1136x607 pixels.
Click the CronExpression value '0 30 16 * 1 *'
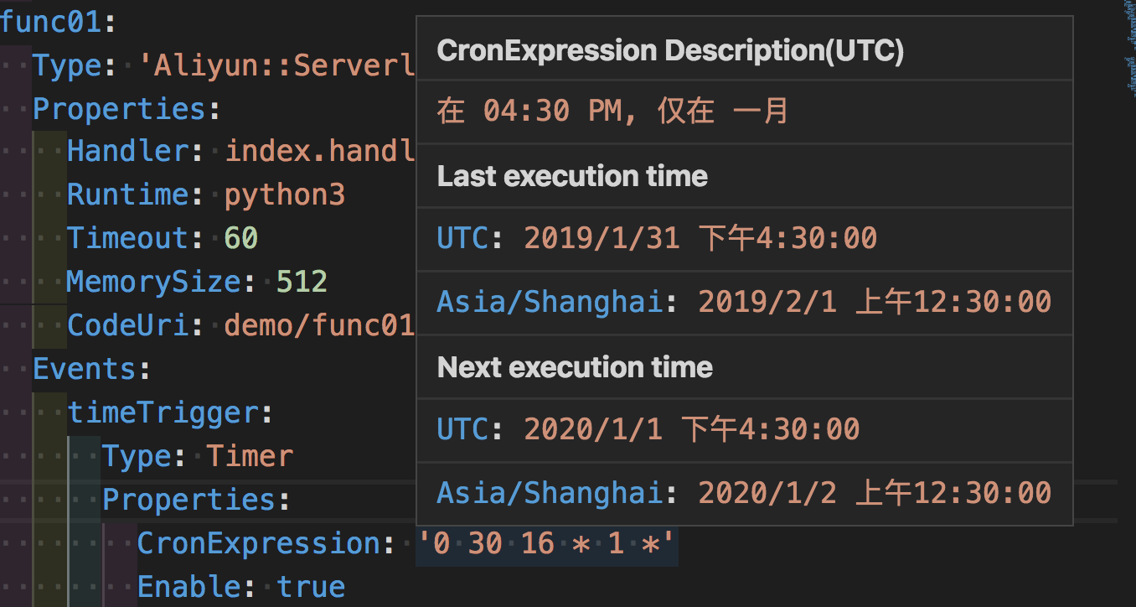(x=546, y=543)
